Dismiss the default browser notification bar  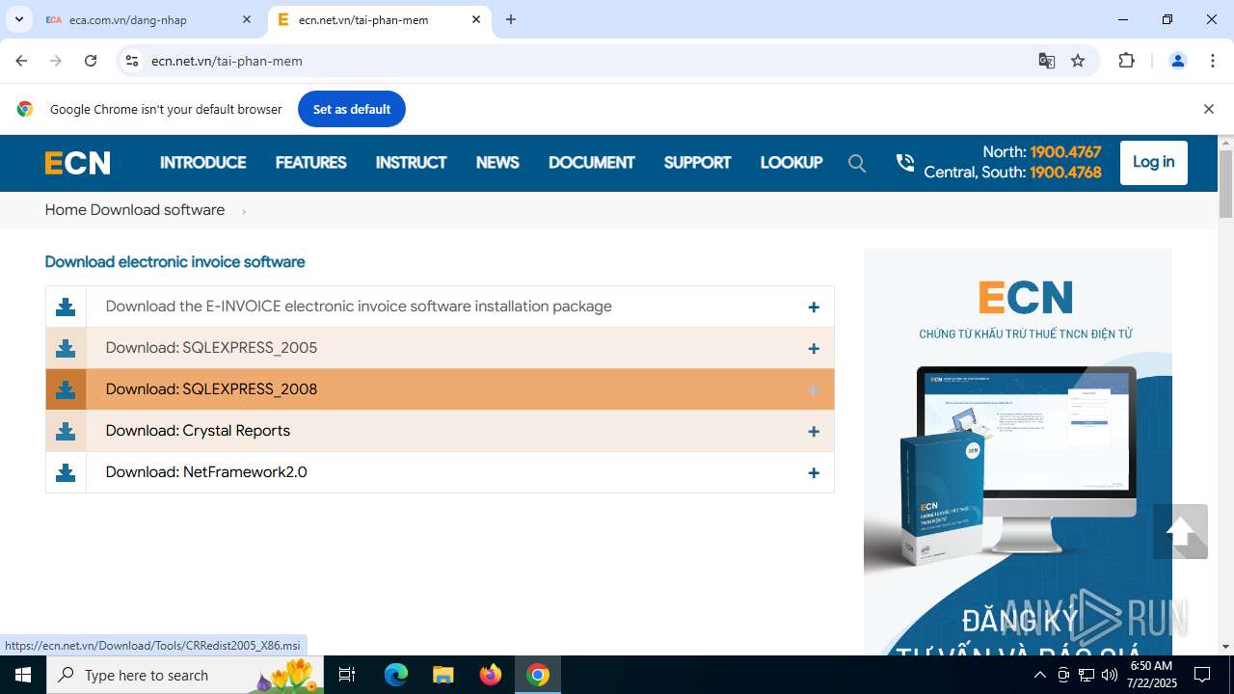(x=1208, y=109)
